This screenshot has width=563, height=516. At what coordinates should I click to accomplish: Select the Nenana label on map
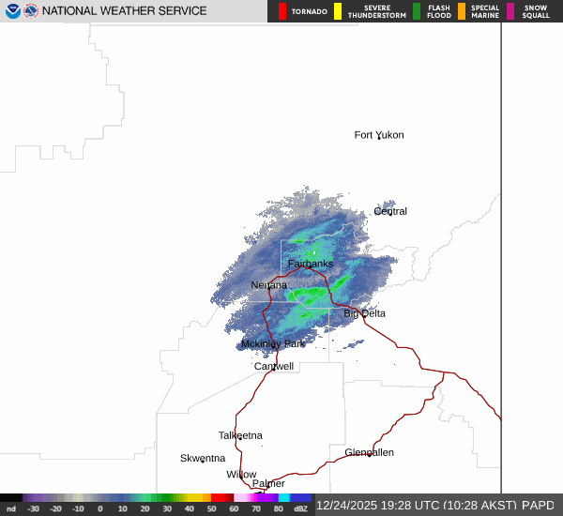pyautogui.click(x=269, y=285)
